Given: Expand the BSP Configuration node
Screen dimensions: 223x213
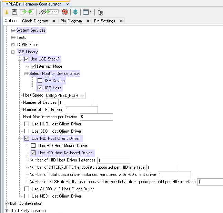Looking at the screenshot, I should click(x=6, y=203).
